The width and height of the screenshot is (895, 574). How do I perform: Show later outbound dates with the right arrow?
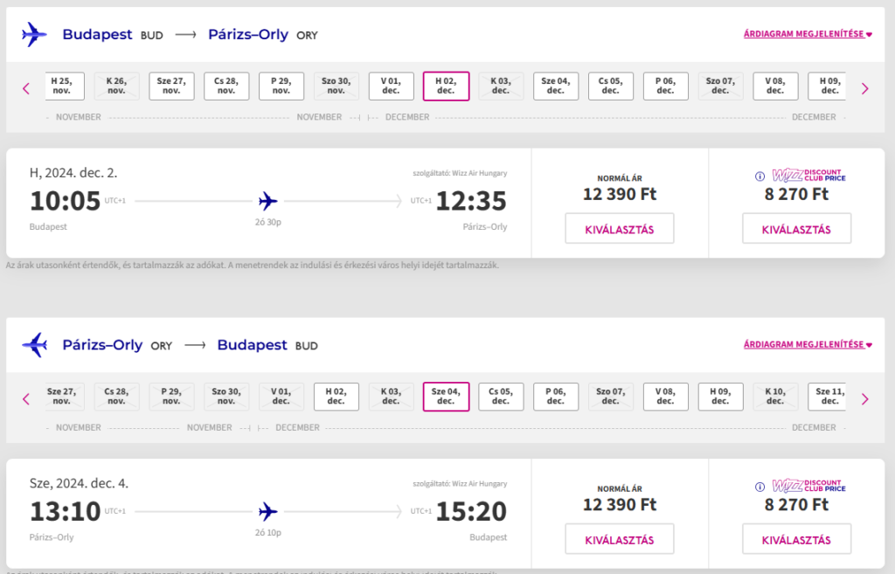pyautogui.click(x=864, y=88)
